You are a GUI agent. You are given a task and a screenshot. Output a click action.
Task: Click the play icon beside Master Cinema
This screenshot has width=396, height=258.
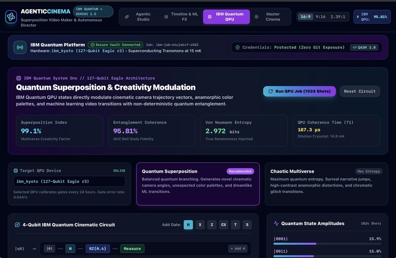[256, 17]
